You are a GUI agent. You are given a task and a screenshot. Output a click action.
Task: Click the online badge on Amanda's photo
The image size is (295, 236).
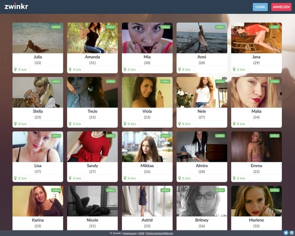coord(110,27)
